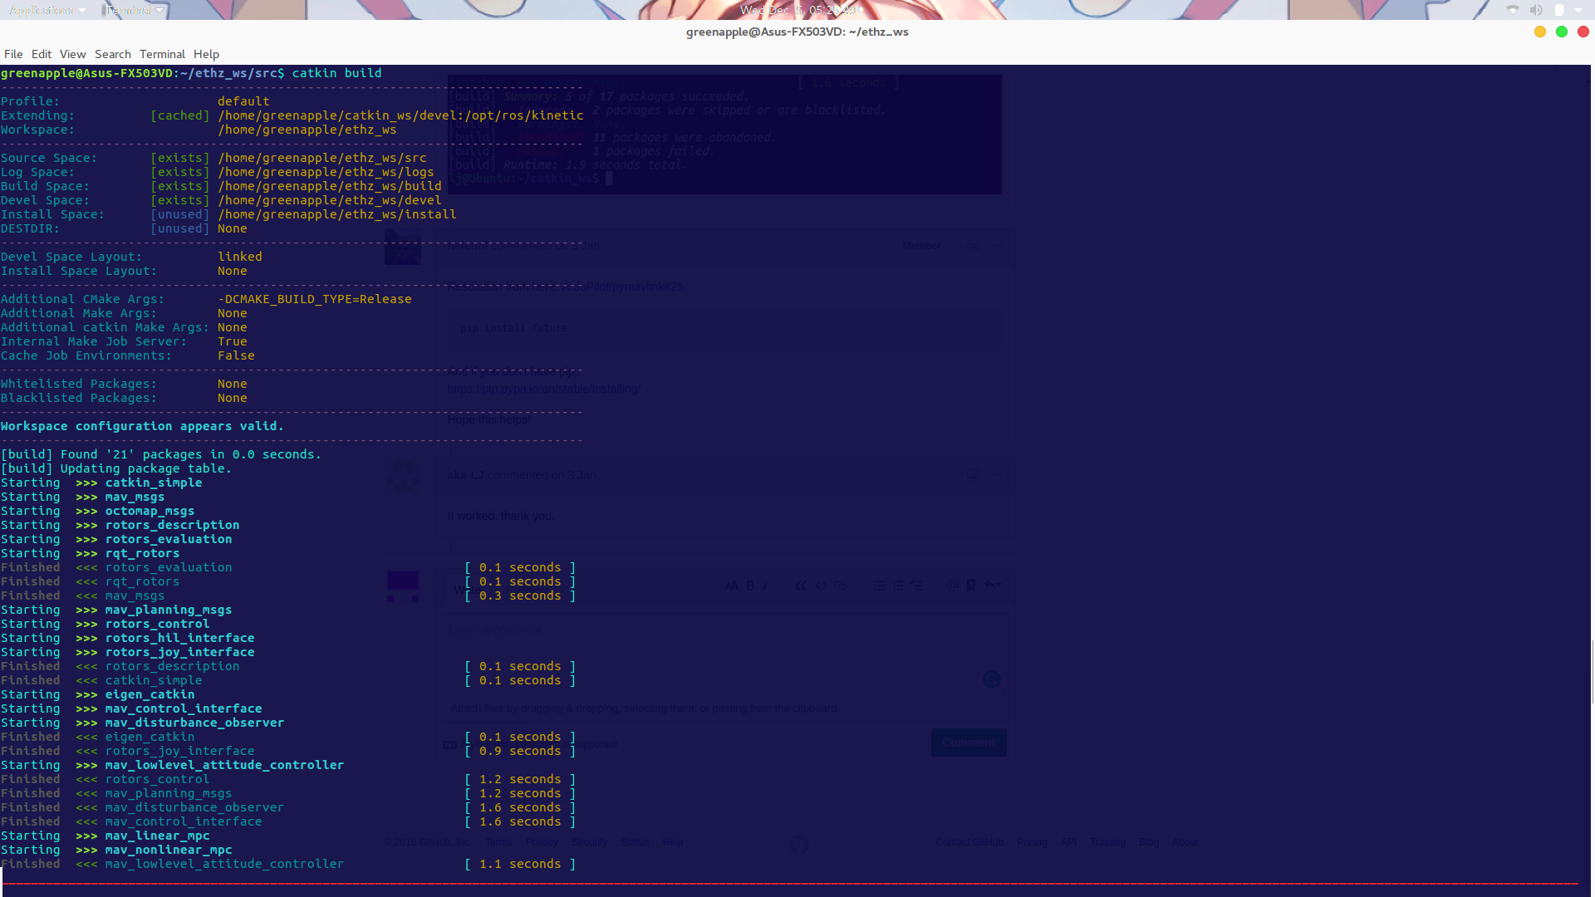Screen dimensions: 1595x897
Task: Open the Search menu of the terminal
Action: tap(113, 54)
